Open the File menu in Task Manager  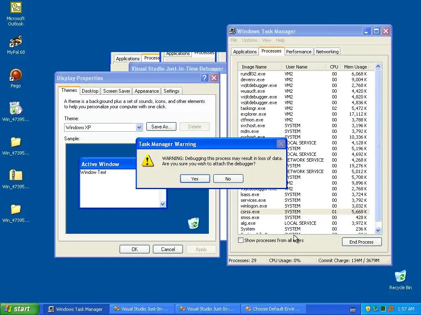coord(234,40)
